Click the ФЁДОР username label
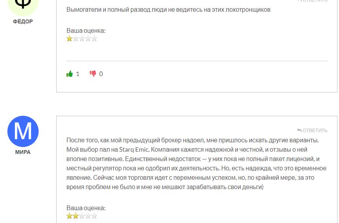 23,21
